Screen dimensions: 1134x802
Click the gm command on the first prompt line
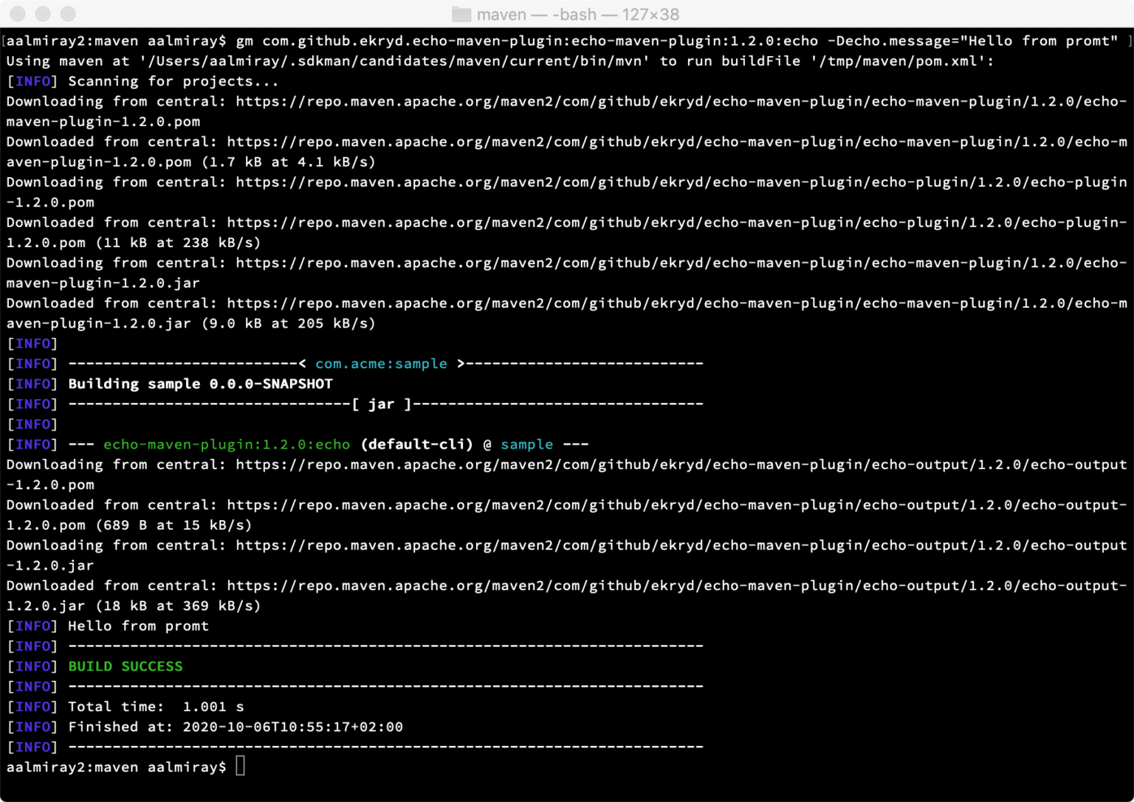point(247,41)
